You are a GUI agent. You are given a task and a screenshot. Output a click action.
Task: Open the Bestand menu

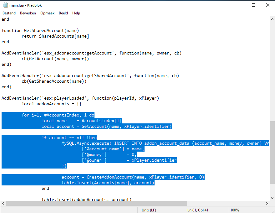[9, 13]
